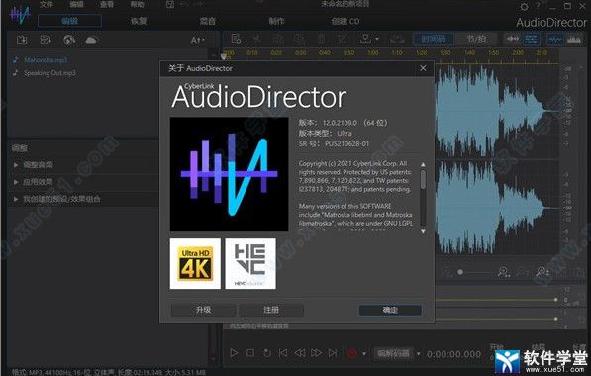This screenshot has height=376, width=591.
Task: Click horizontal zoom out magnifier icon
Action: point(447,272)
